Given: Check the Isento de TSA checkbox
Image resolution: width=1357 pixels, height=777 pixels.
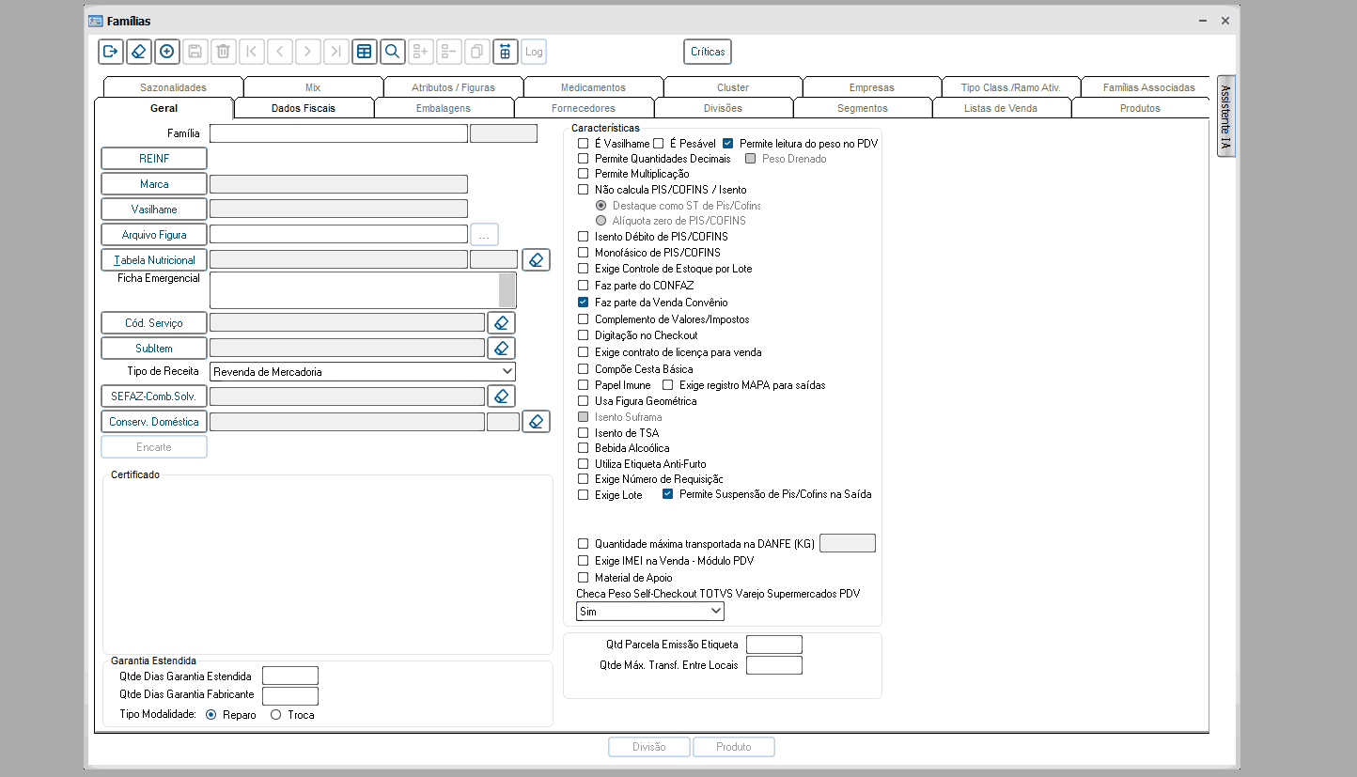Looking at the screenshot, I should [x=584, y=433].
